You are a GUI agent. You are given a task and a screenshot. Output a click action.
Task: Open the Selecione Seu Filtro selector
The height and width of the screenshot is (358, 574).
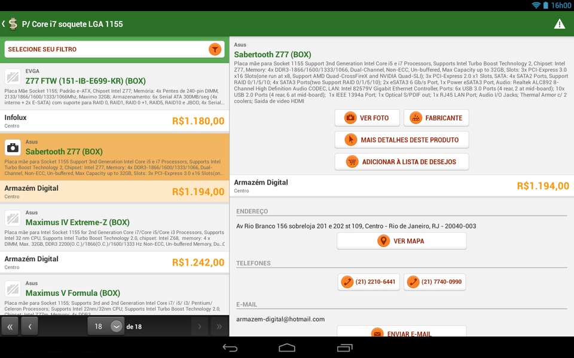click(x=115, y=50)
